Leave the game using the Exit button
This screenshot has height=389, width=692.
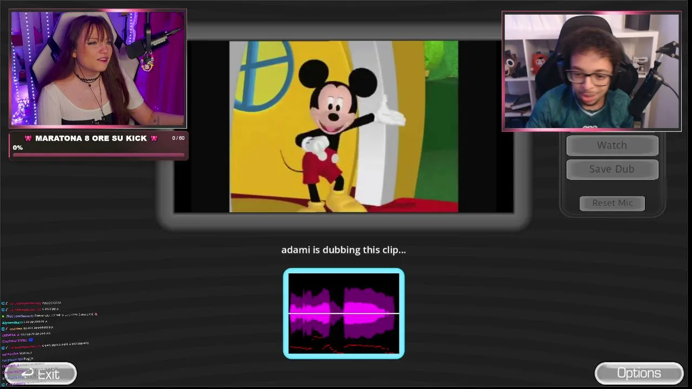point(41,373)
